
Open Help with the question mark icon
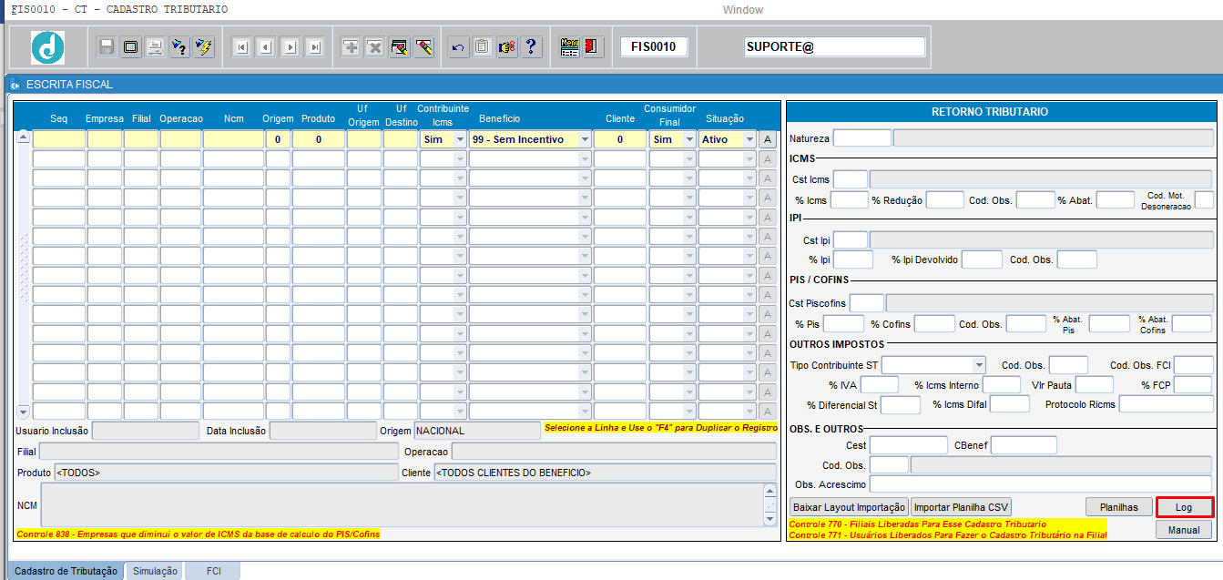[x=531, y=47]
